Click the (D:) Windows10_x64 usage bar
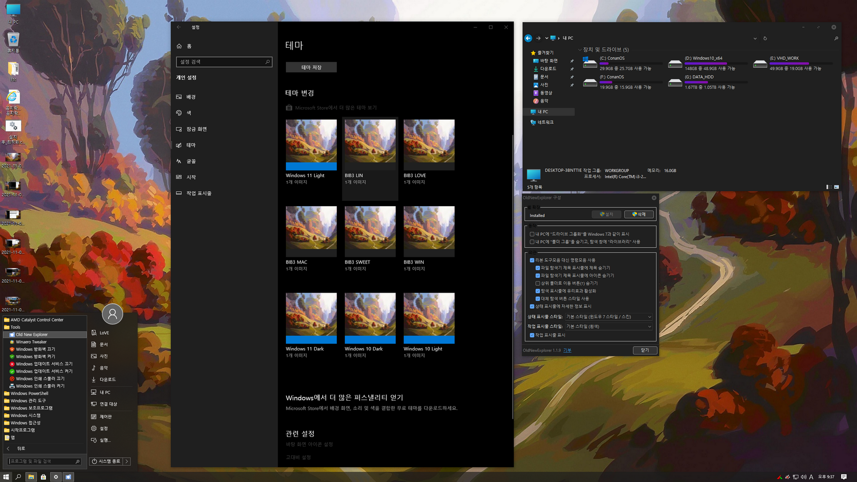The width and height of the screenshot is (857, 482). [716, 64]
